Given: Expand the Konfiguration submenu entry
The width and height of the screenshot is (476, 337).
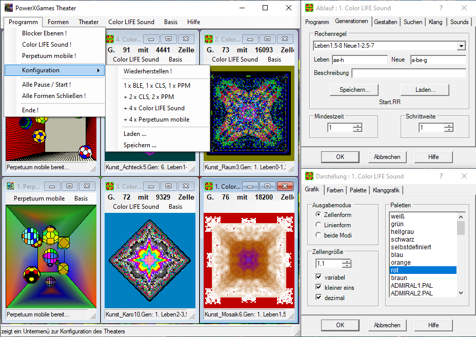Looking at the screenshot, I should (55, 70).
